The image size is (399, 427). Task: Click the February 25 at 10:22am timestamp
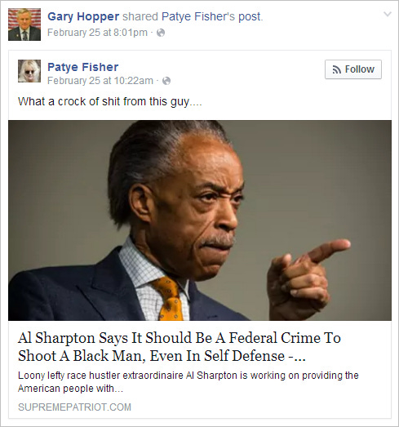point(100,81)
